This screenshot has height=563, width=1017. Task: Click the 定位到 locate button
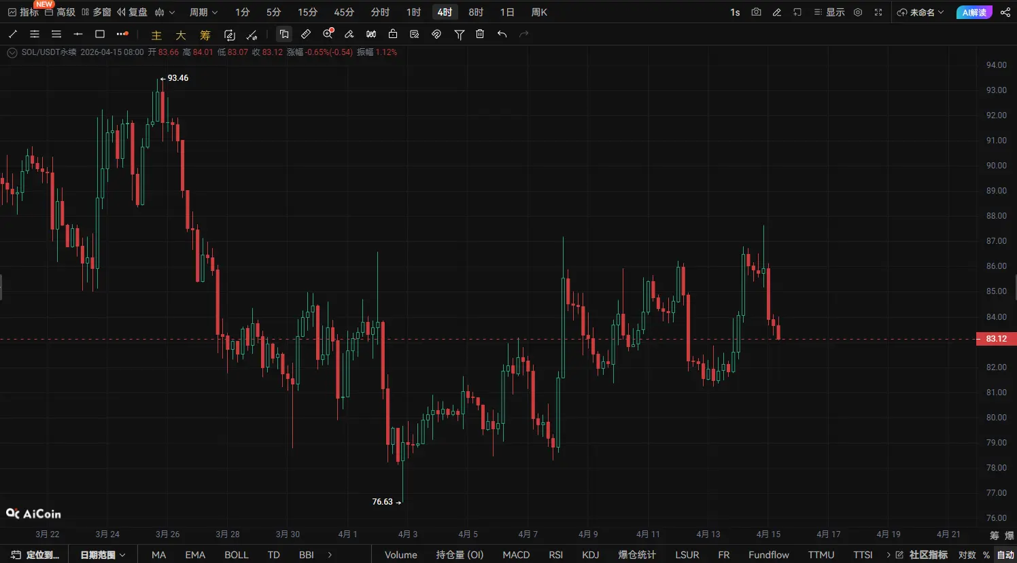pos(35,555)
